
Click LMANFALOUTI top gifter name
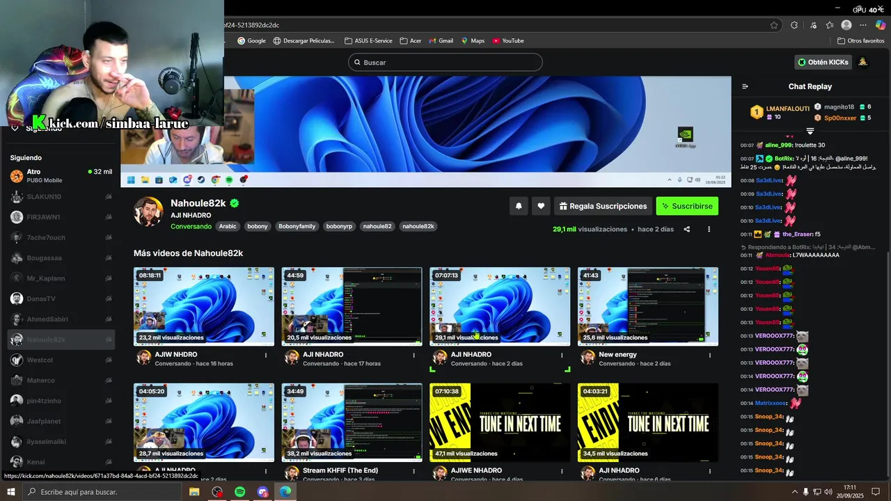click(787, 109)
